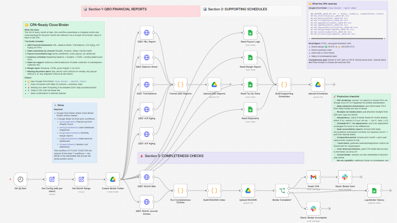The image size is (397, 223).
Task: Check the 'Comparative period' checkbox
Action: point(335,137)
